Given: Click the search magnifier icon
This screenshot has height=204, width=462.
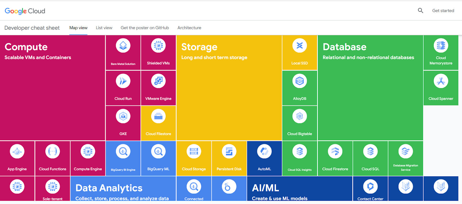Looking at the screenshot, I should (420, 11).
